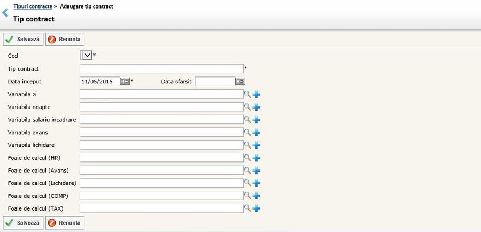Viewport: 481px width, 232px height.
Task: Open calendar picker for Data sfarsit
Action: coord(240,81)
